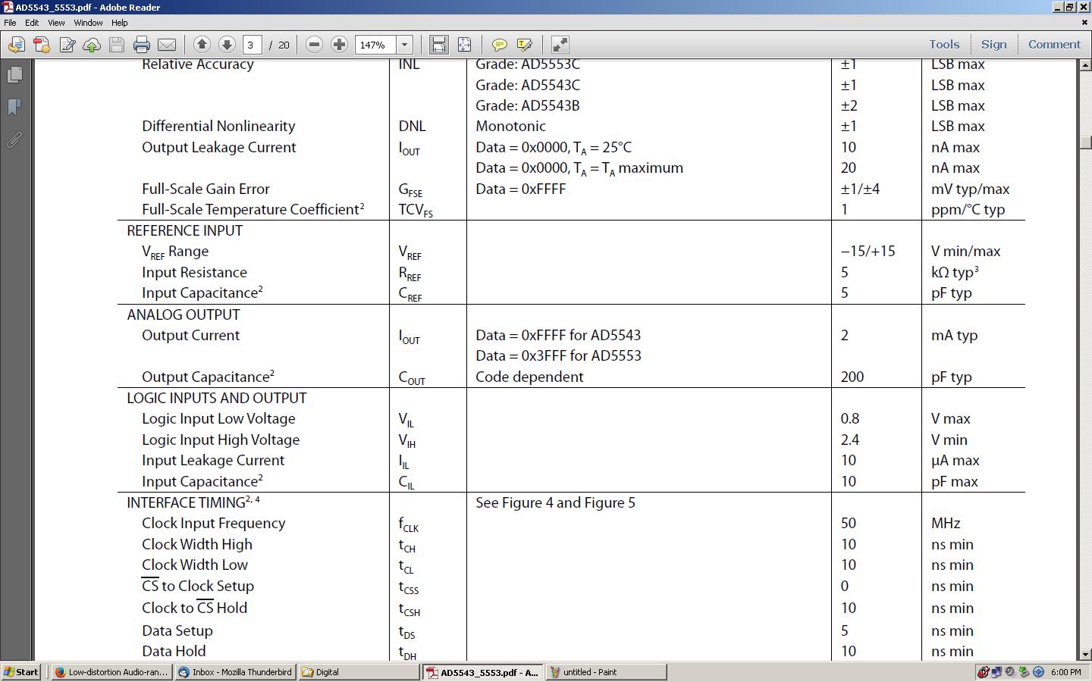Click the page number input field
Viewport: 1092px width, 682px height.
tap(252, 45)
